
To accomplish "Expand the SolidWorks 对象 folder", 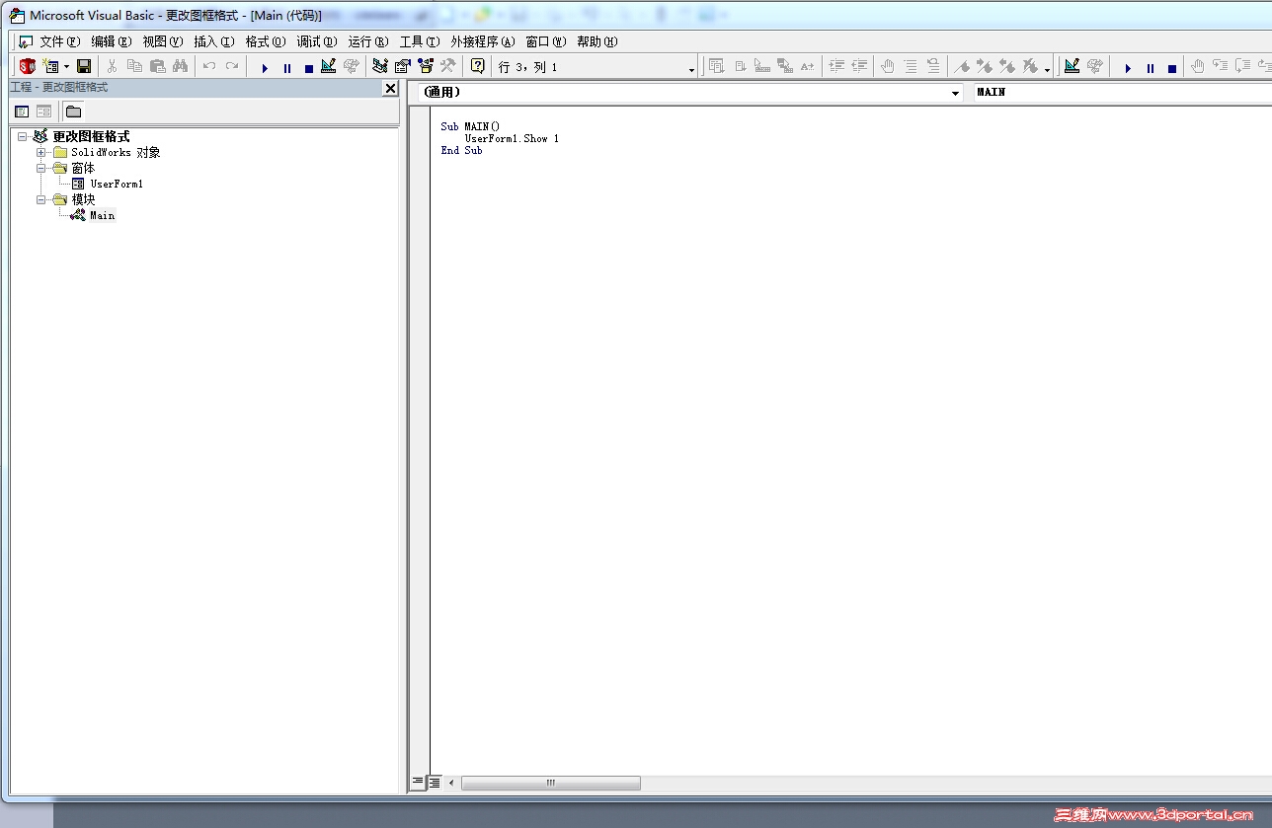I will pos(41,153).
